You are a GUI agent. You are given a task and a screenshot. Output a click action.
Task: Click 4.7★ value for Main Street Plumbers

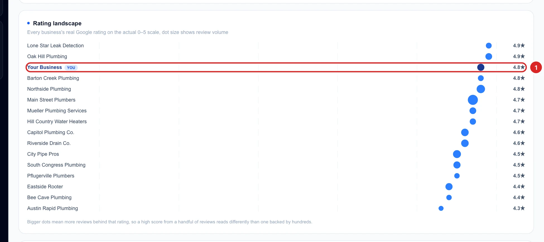click(519, 100)
